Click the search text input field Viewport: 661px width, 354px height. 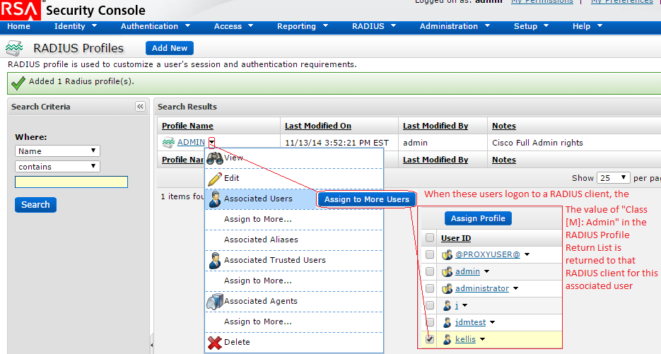[x=71, y=182]
